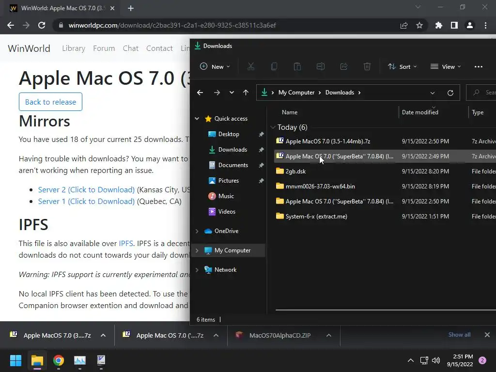
Task: Click the Back to release button
Action: click(50, 102)
